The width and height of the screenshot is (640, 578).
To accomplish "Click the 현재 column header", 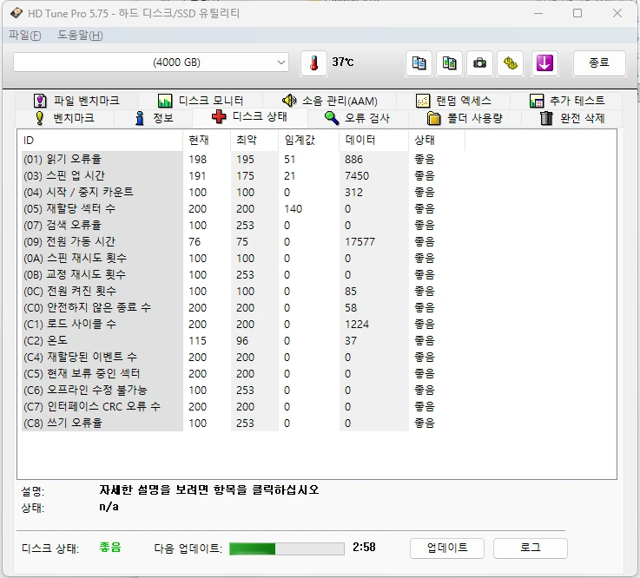I will coord(207,141).
